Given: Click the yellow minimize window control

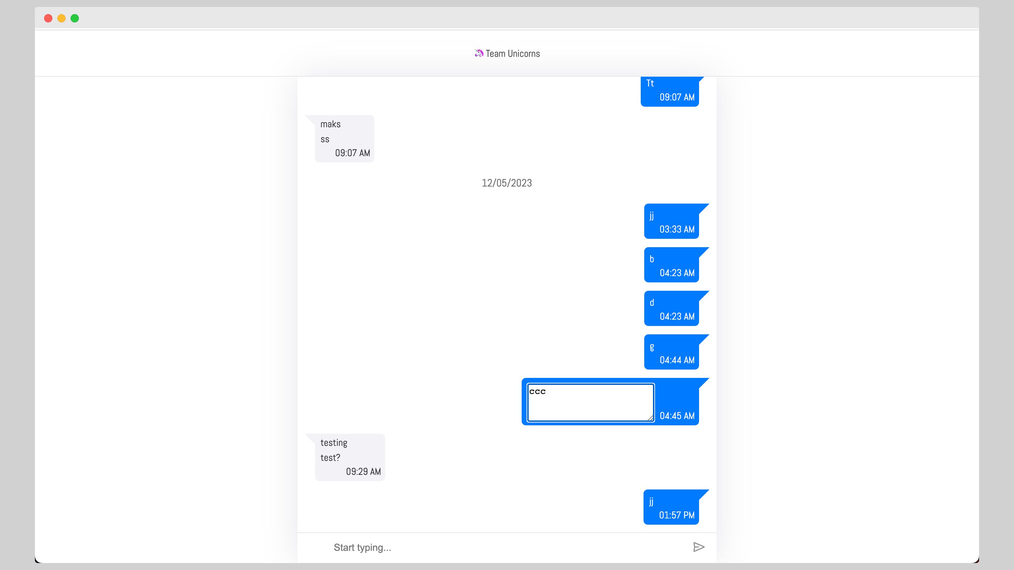Looking at the screenshot, I should pyautogui.click(x=61, y=18).
